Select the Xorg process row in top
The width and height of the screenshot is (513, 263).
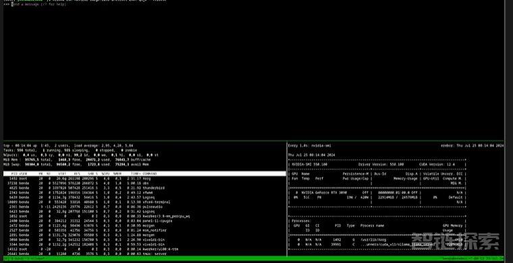144,179
